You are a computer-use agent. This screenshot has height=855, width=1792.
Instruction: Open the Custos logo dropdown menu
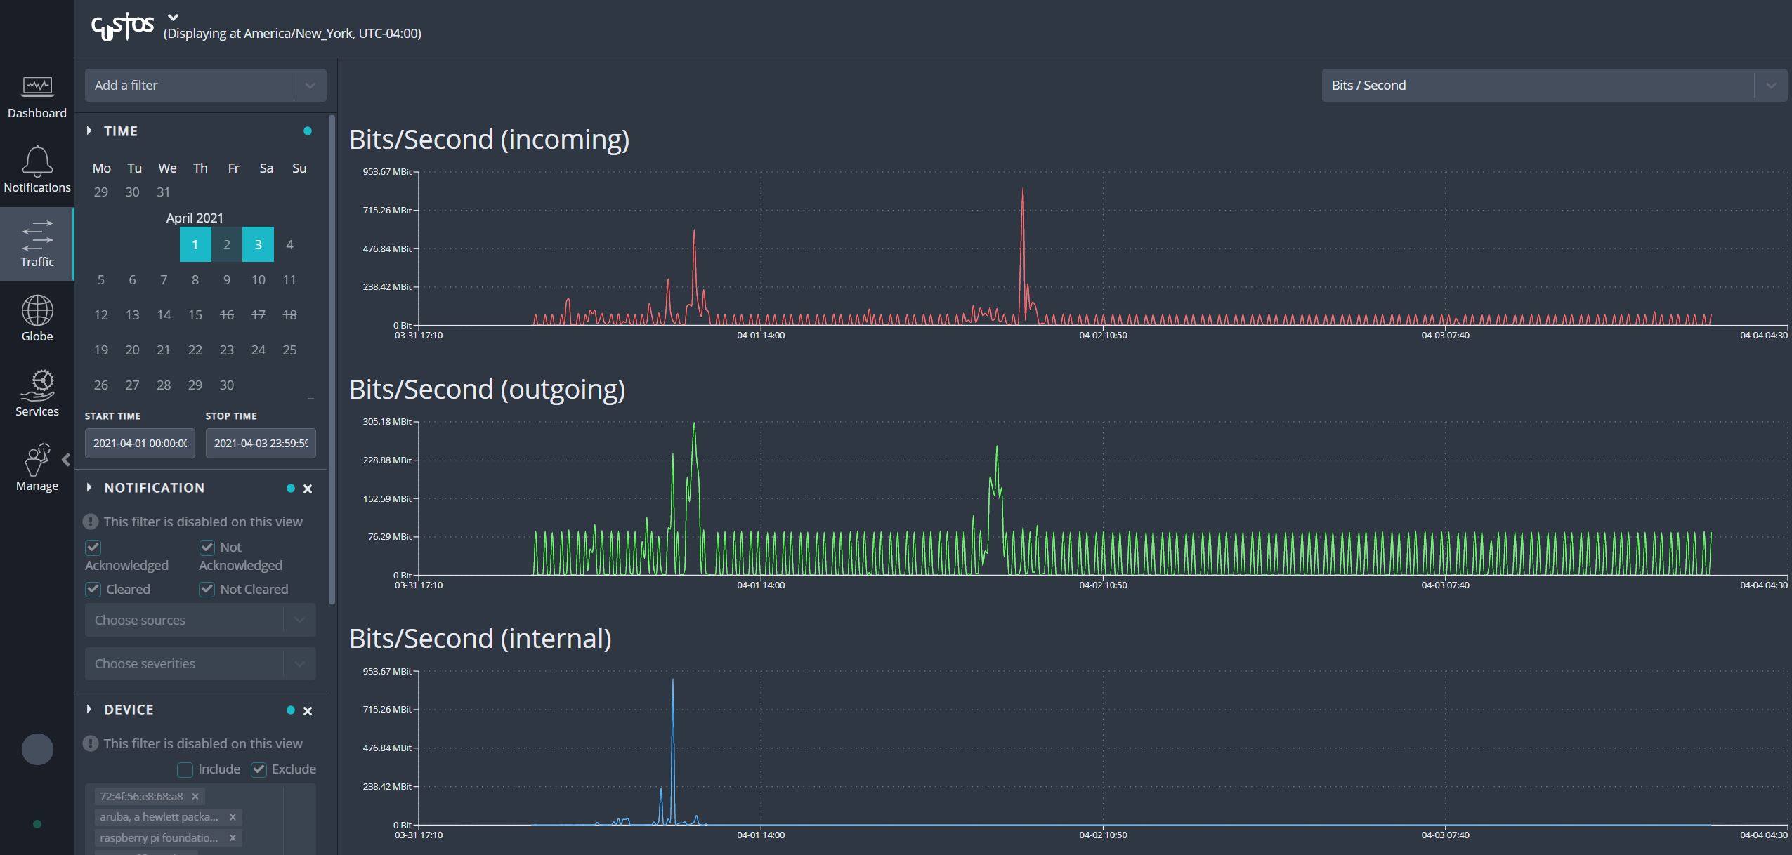[174, 18]
